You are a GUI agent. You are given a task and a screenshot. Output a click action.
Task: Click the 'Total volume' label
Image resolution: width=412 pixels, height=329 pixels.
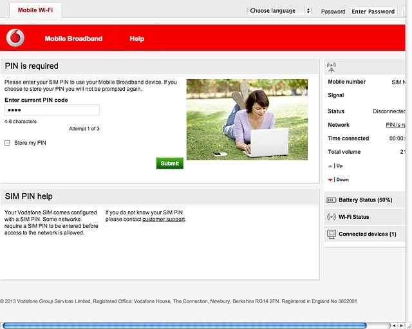tap(344, 152)
